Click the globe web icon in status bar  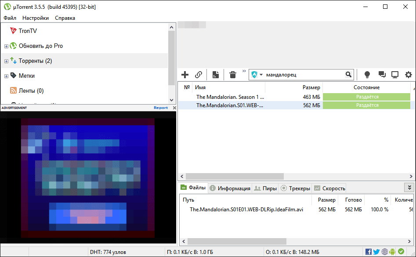385,252
